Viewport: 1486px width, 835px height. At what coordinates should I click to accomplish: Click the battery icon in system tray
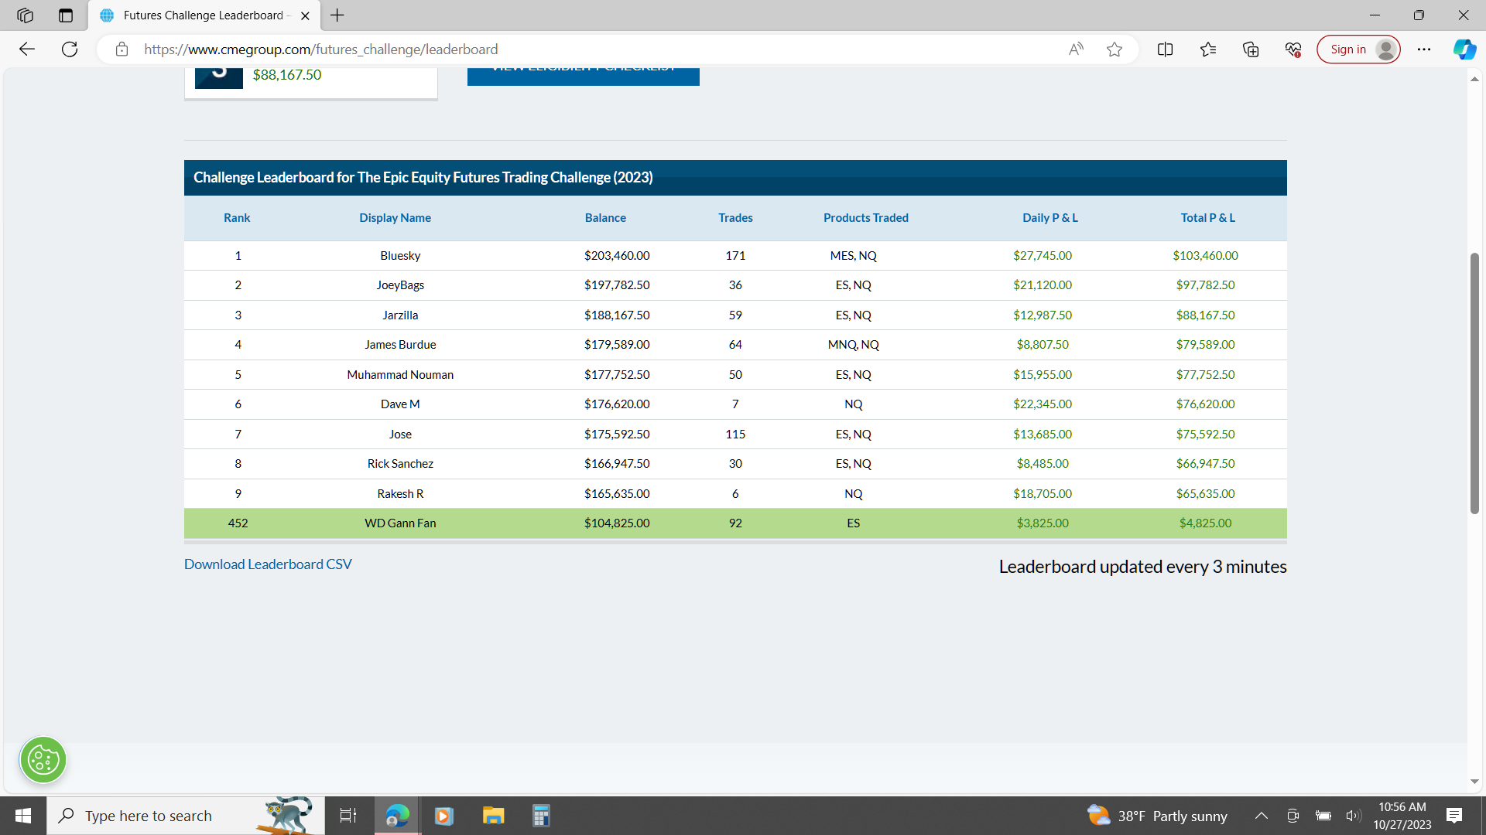(x=1323, y=816)
